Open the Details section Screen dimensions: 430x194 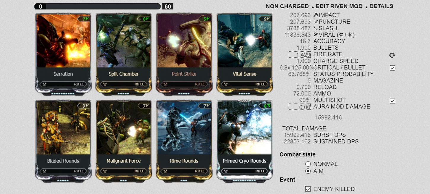381,6
